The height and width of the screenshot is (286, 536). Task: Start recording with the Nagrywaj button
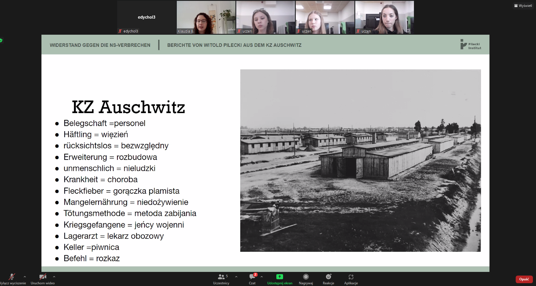pyautogui.click(x=306, y=279)
